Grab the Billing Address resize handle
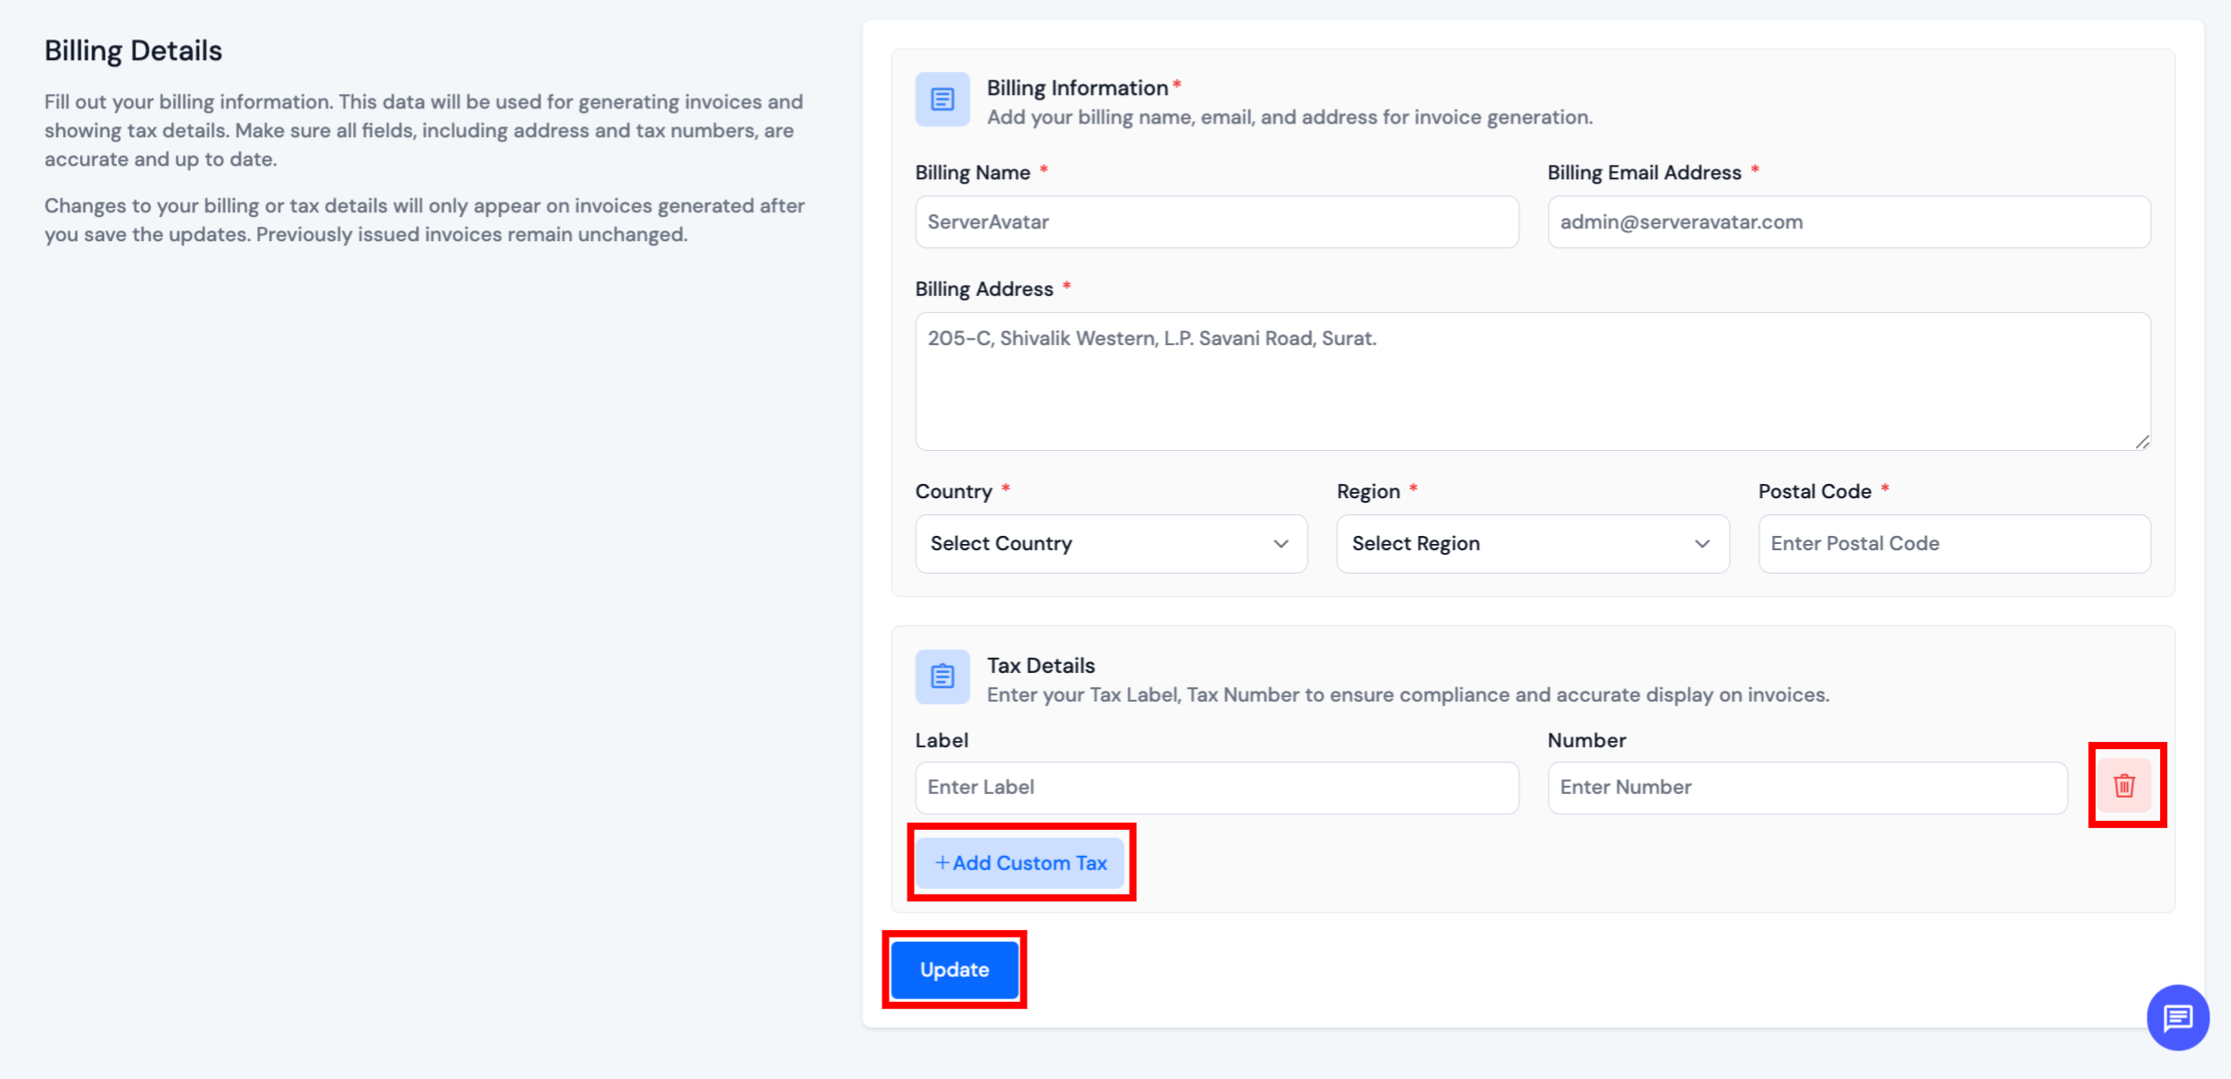This screenshot has height=1079, width=2231. coord(2142,442)
